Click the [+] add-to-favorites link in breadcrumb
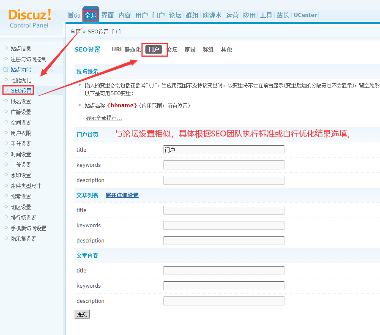This screenshot has width=380, height=335. tap(116, 32)
